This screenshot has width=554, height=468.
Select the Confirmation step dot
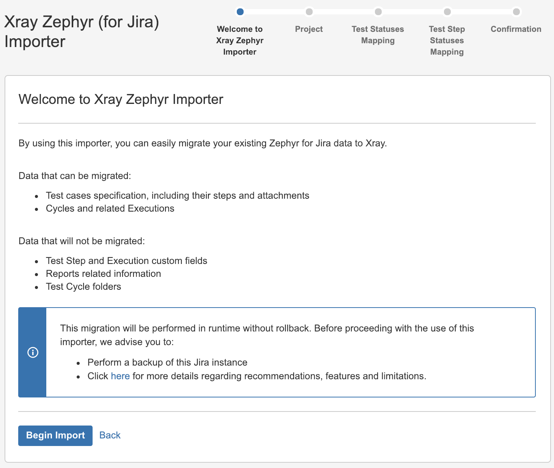pyautogui.click(x=516, y=12)
